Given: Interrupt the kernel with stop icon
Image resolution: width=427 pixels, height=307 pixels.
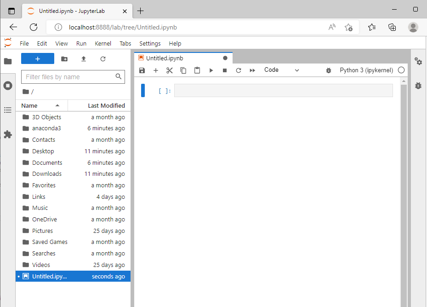Looking at the screenshot, I should [x=225, y=70].
